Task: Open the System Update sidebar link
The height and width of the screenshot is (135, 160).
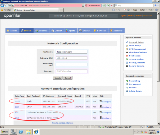Action: (x=136, y=59)
